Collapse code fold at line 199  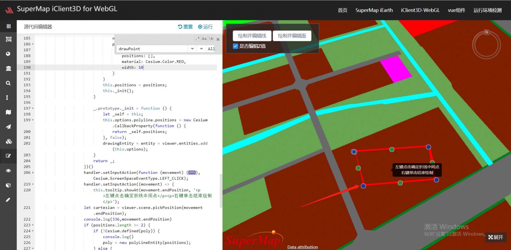tap(33, 120)
